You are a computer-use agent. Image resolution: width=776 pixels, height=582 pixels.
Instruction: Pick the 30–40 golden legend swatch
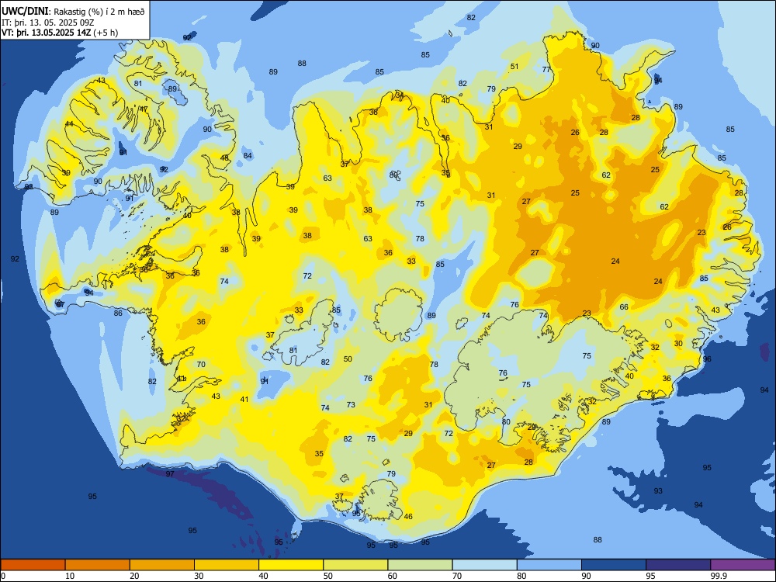pyautogui.click(x=227, y=565)
